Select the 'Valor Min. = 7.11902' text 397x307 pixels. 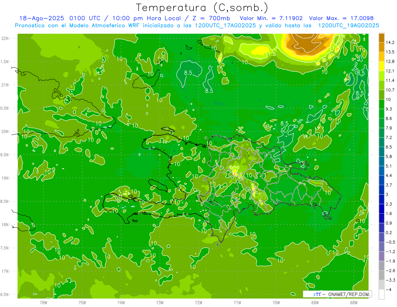(271, 18)
